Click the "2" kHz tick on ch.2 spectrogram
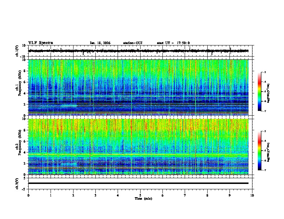 [x=25, y=164]
